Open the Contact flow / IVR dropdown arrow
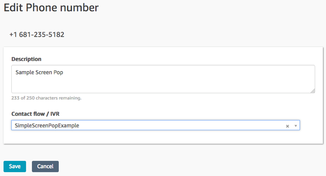 coord(295,126)
